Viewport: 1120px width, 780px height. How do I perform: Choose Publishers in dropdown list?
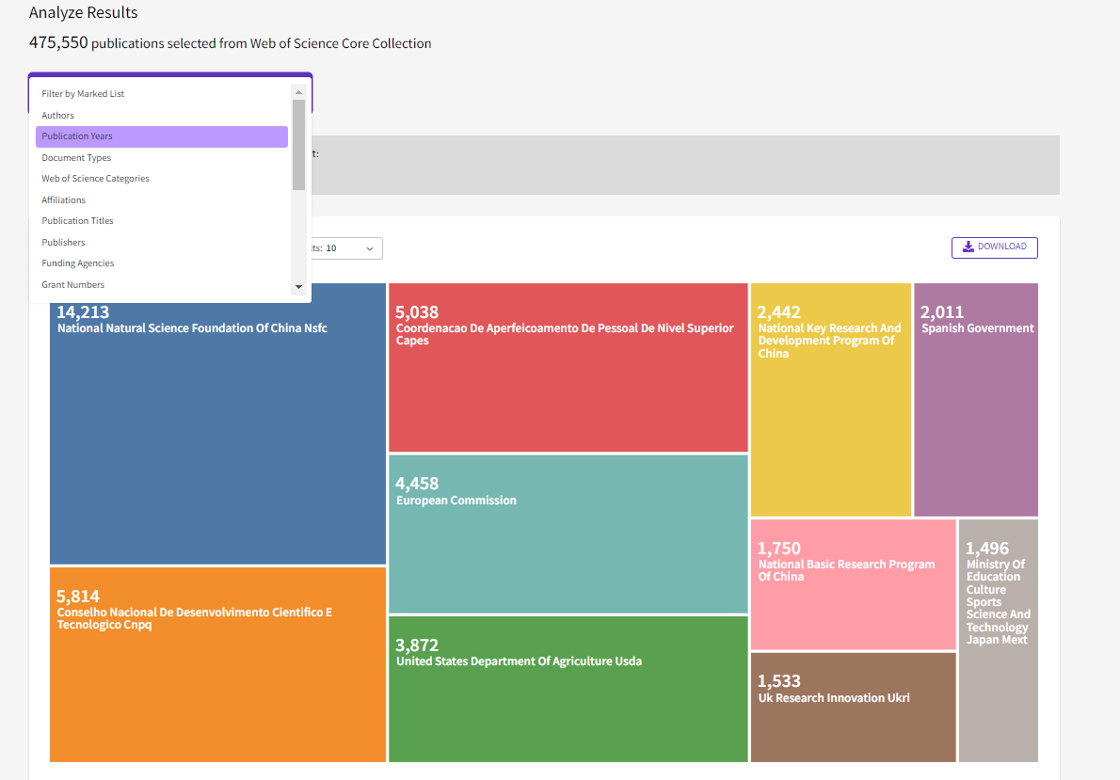(162, 242)
